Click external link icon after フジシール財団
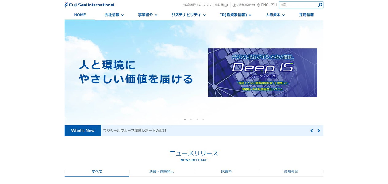This screenshot has height=184, width=388. [226, 5]
